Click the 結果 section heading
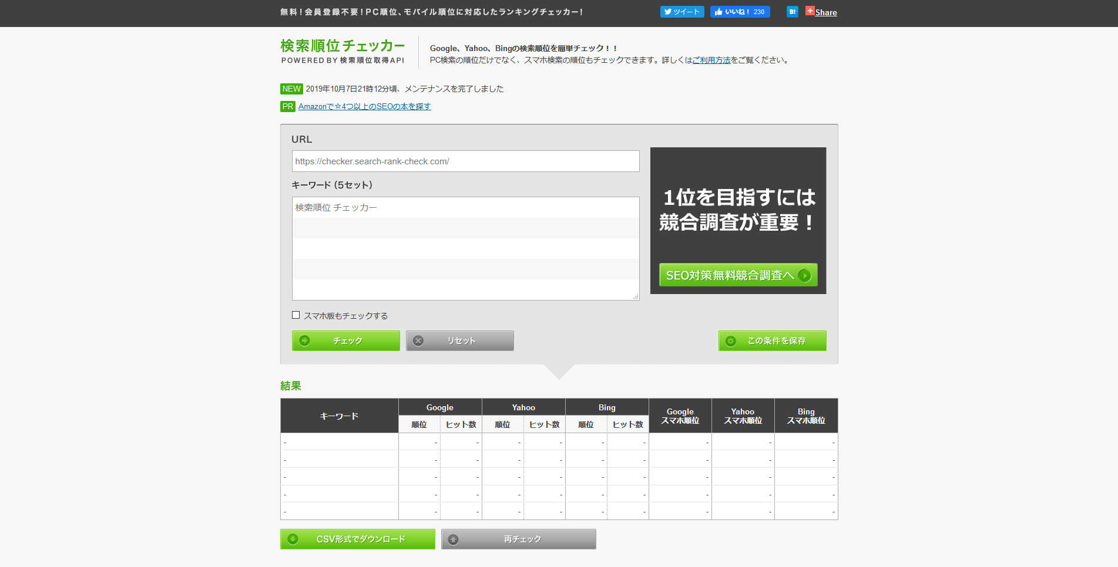 pos(291,386)
